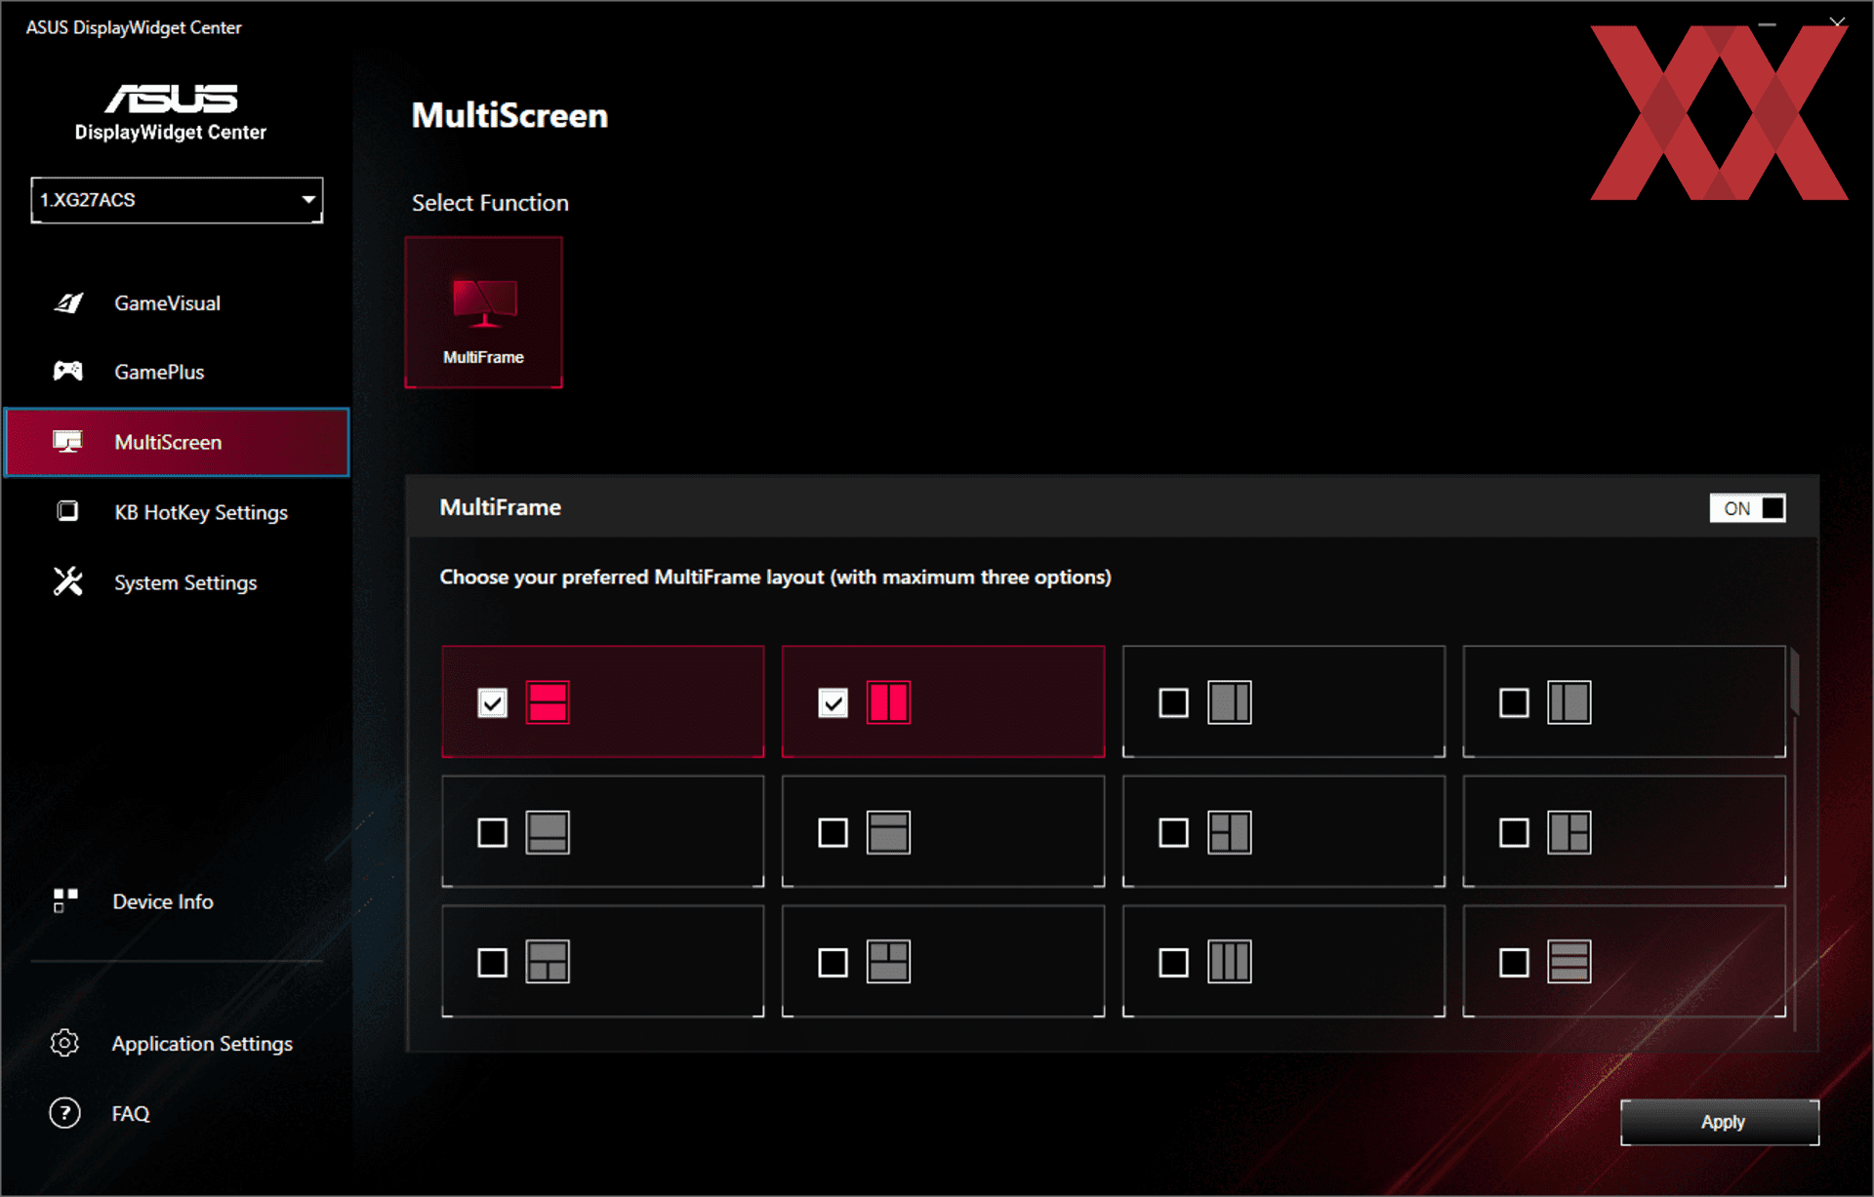The width and height of the screenshot is (1874, 1197).
Task: Tick checkbox for narrow-left wide-right layout
Action: coord(1514,702)
